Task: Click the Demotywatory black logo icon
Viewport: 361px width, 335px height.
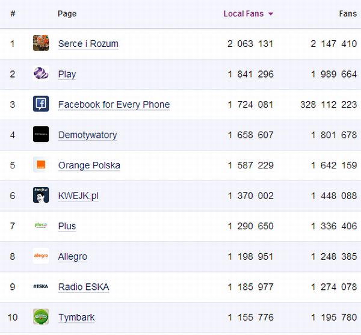Action: (x=41, y=135)
